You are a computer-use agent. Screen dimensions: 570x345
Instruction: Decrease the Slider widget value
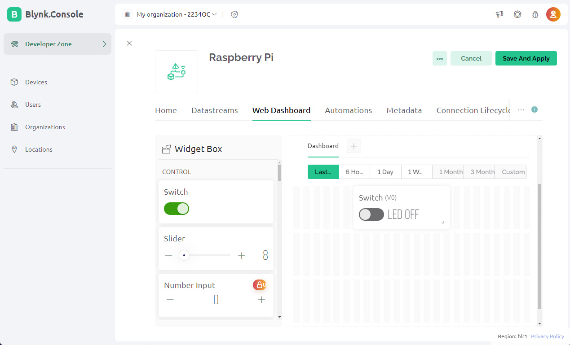click(168, 256)
